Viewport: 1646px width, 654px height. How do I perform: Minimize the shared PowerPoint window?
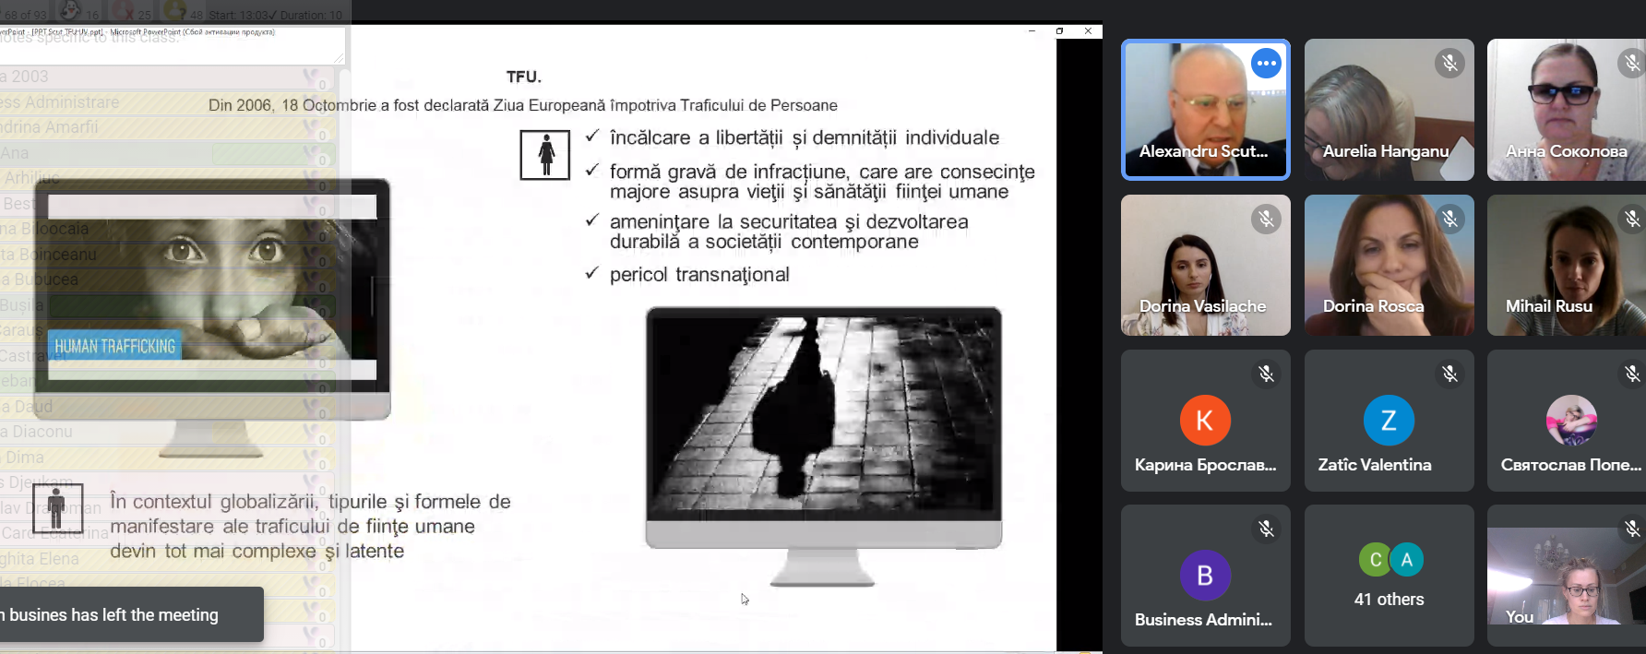click(x=1032, y=31)
